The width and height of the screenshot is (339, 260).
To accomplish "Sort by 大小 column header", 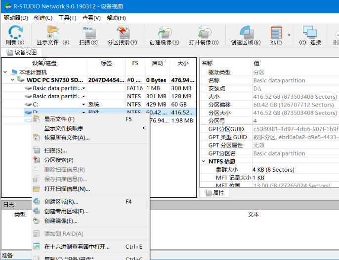I will coord(183,63).
